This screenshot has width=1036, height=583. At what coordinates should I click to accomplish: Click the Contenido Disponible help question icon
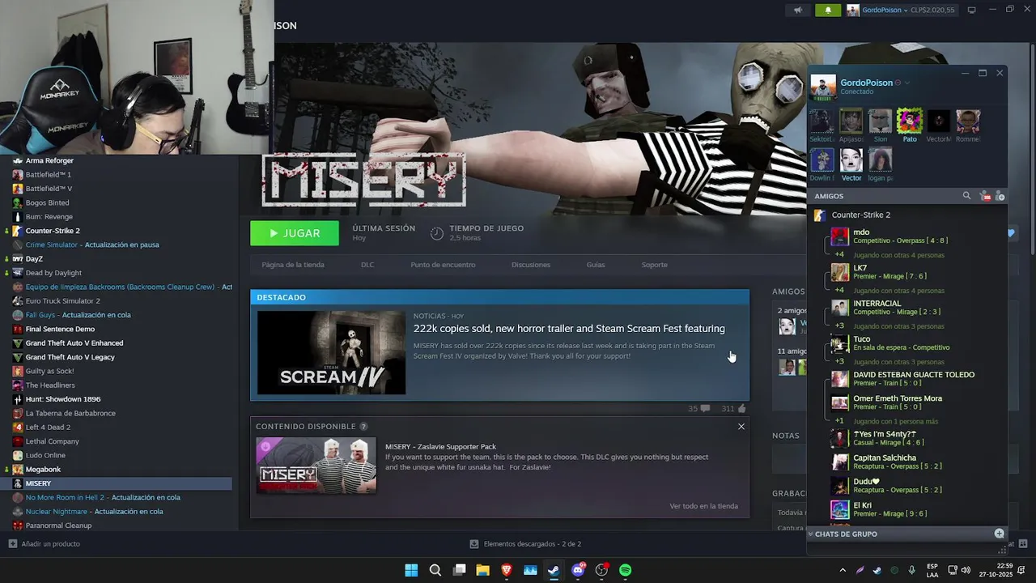pos(363,427)
